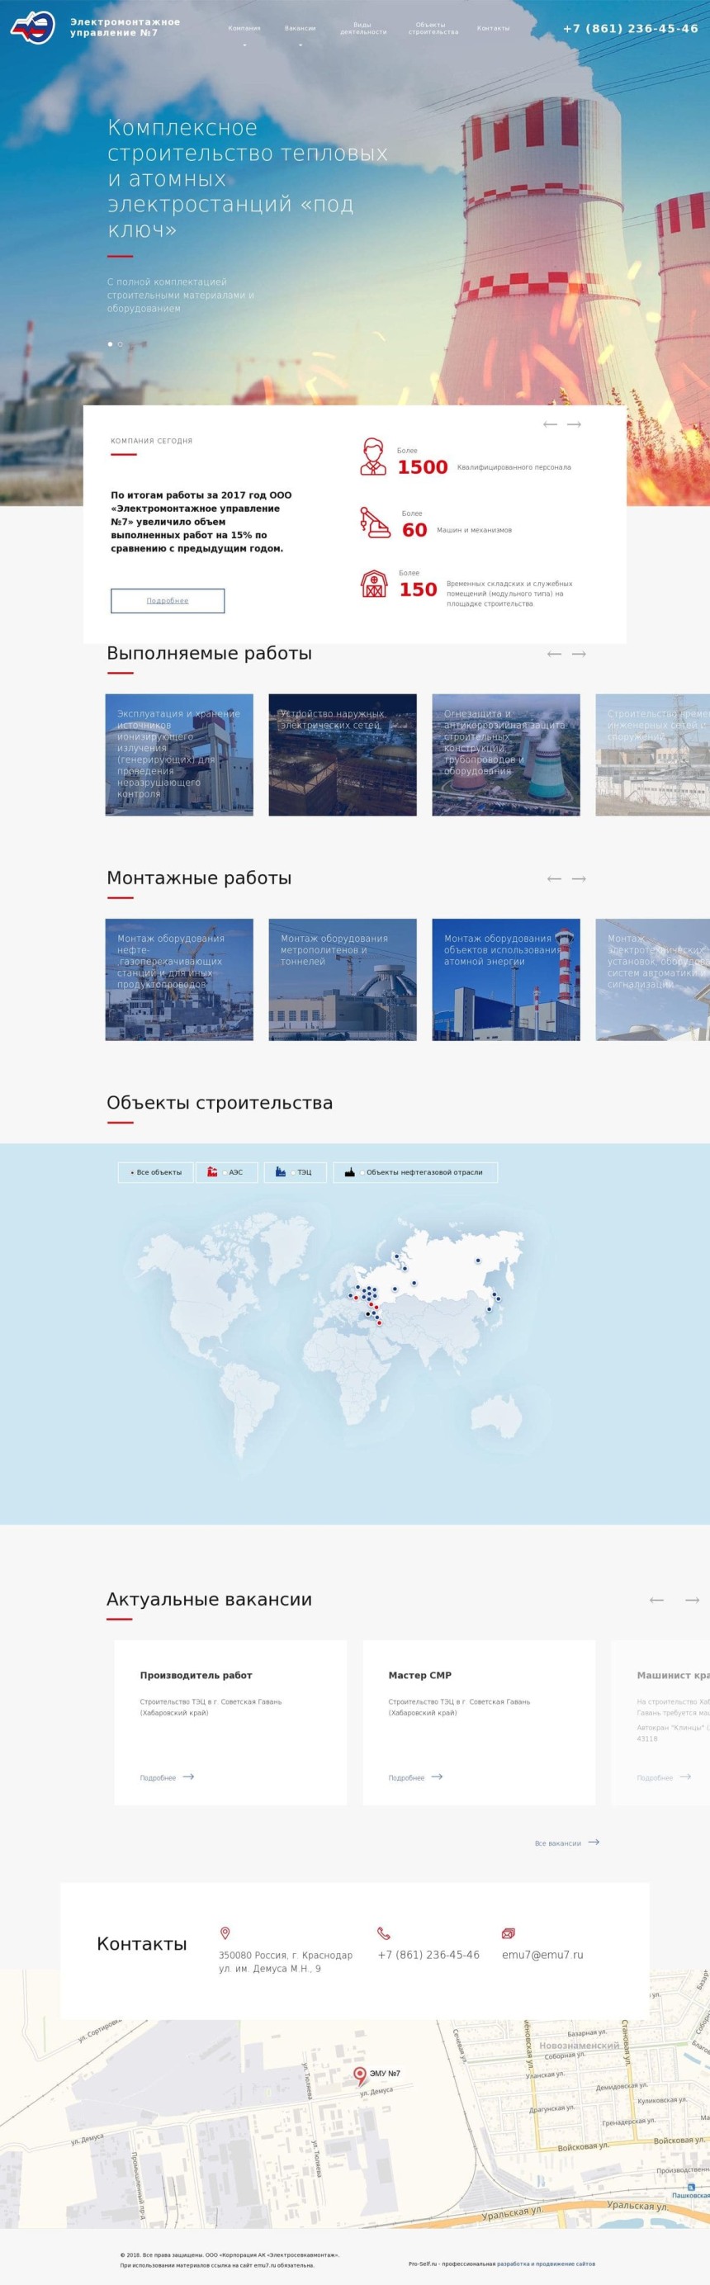710x2285 pixels.
Task: Go to previous slide in Компания сегодня
Action: coord(550,424)
